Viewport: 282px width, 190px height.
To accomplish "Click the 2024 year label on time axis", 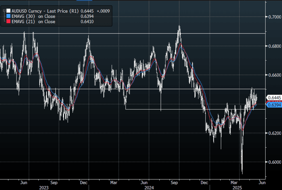I will tap(149, 188).
